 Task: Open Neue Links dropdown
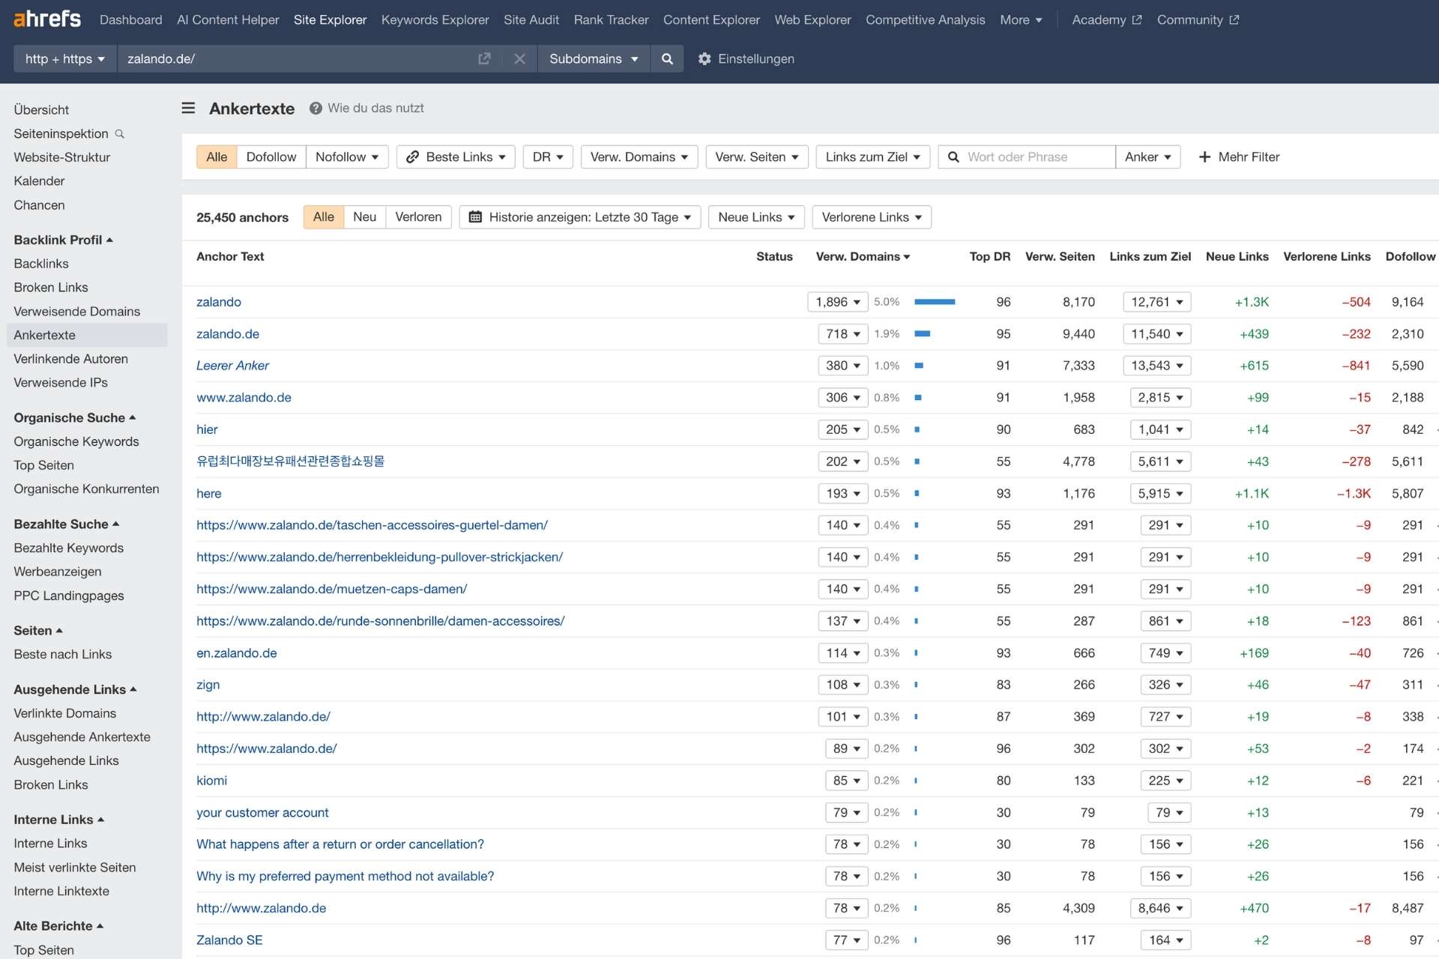coord(756,217)
